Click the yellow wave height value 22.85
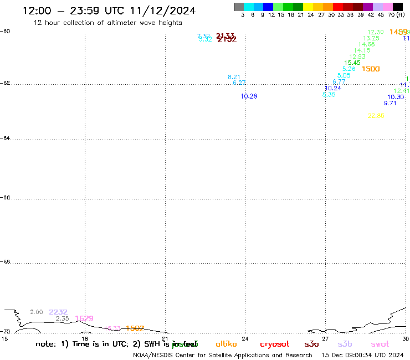 [x=376, y=116]
